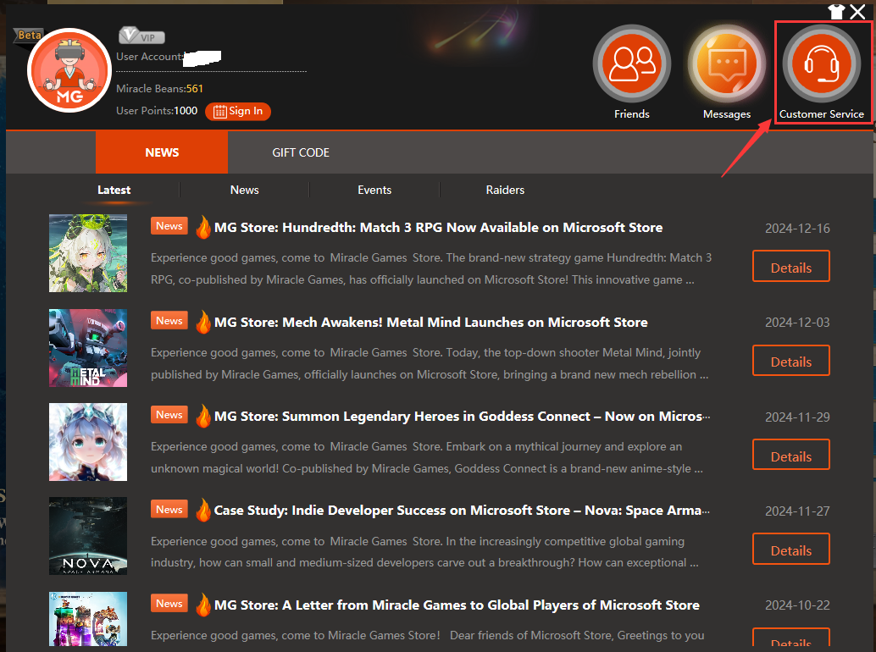The height and width of the screenshot is (652, 876).
Task: Open Details for Hundredth Match 3 RPG
Action: point(790,267)
